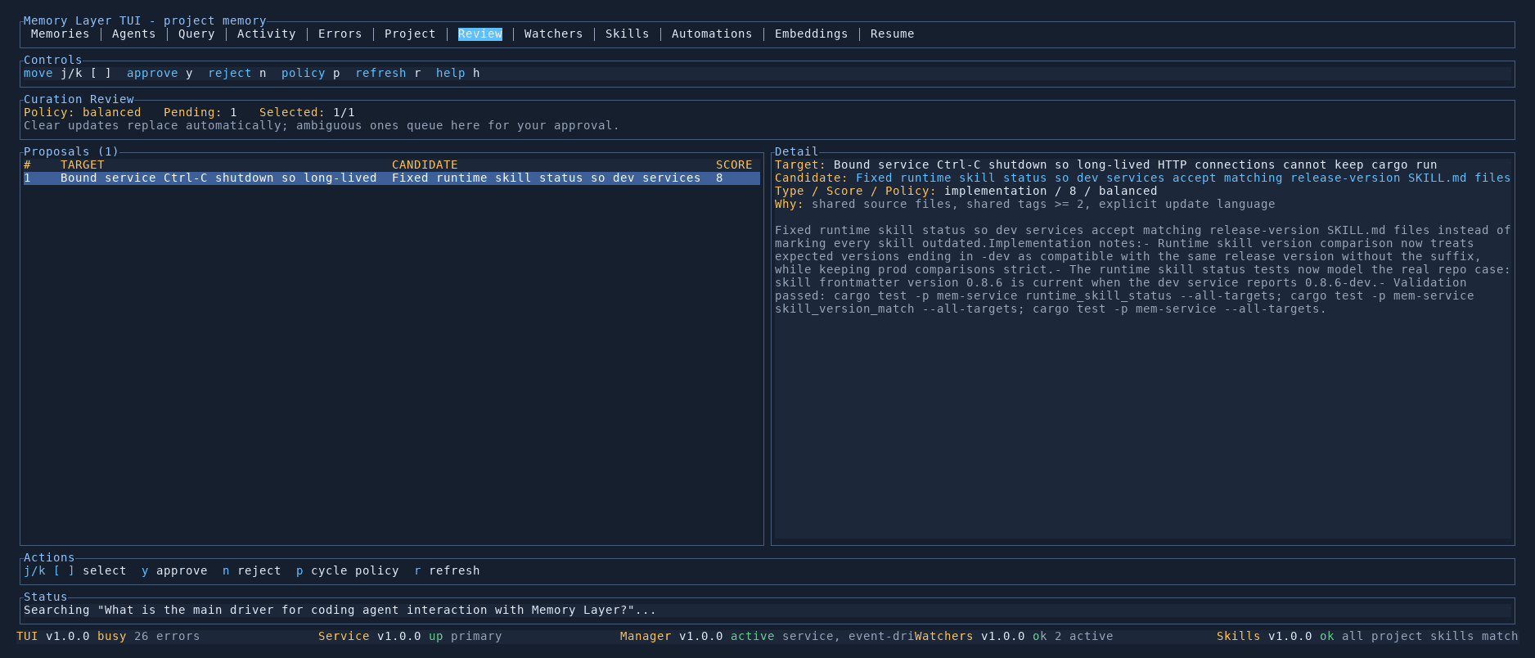Switch to the Memories tab
This screenshot has height=658, width=1535.
point(60,34)
